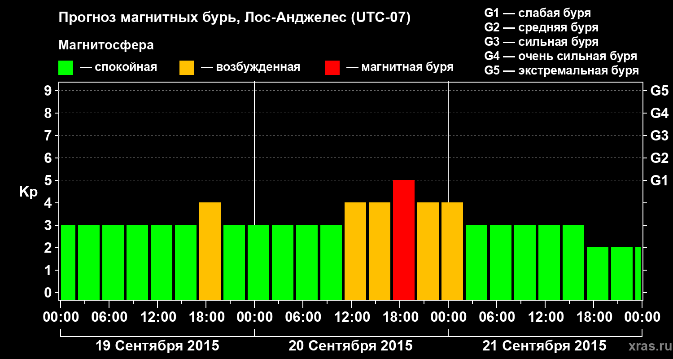The height and width of the screenshot is (359, 673).
Task: Click the 'G1' label on the right axis
Action: [660, 180]
